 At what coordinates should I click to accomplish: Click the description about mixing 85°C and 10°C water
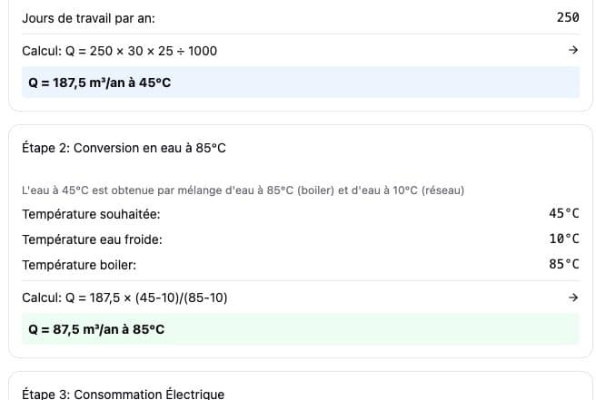pos(243,190)
